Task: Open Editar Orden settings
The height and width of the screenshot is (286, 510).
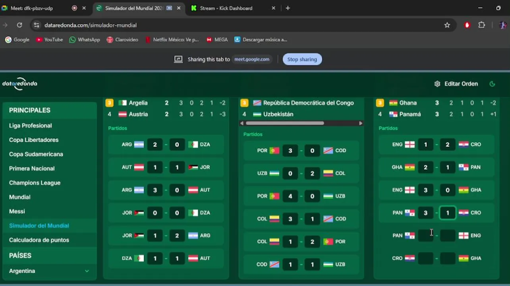Action: 456,84
